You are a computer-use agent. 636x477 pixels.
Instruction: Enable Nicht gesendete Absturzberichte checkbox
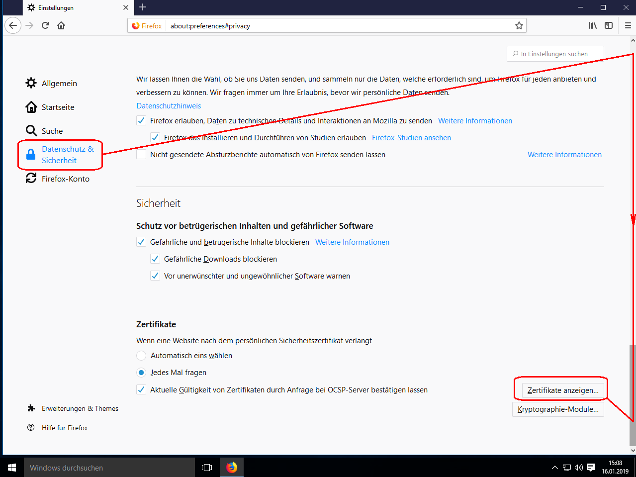(141, 155)
